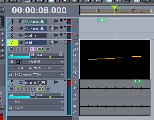Click measure 7 on the time ruler

coord(134,11)
